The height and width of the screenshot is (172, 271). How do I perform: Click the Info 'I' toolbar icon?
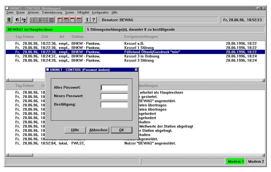click(87, 20)
